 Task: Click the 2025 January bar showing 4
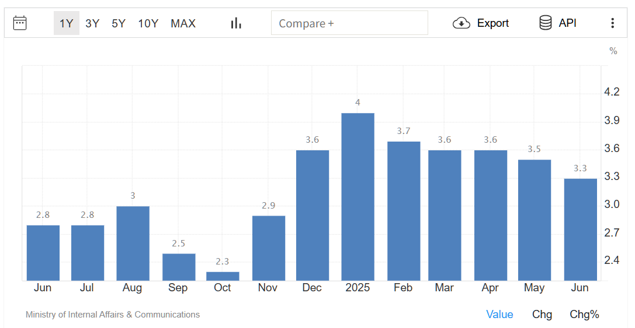coord(358,197)
